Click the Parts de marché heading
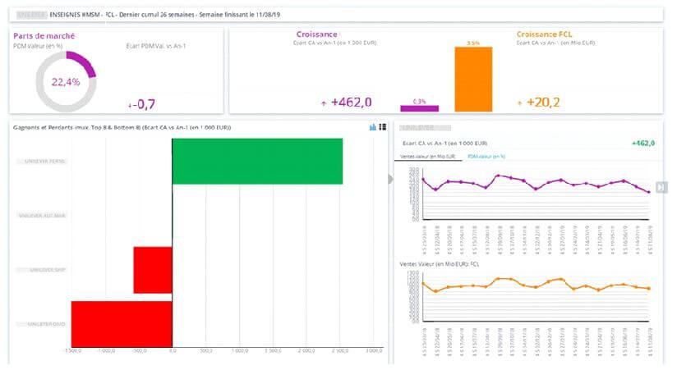Image resolution: width=677 pixels, height=379 pixels. (x=44, y=36)
